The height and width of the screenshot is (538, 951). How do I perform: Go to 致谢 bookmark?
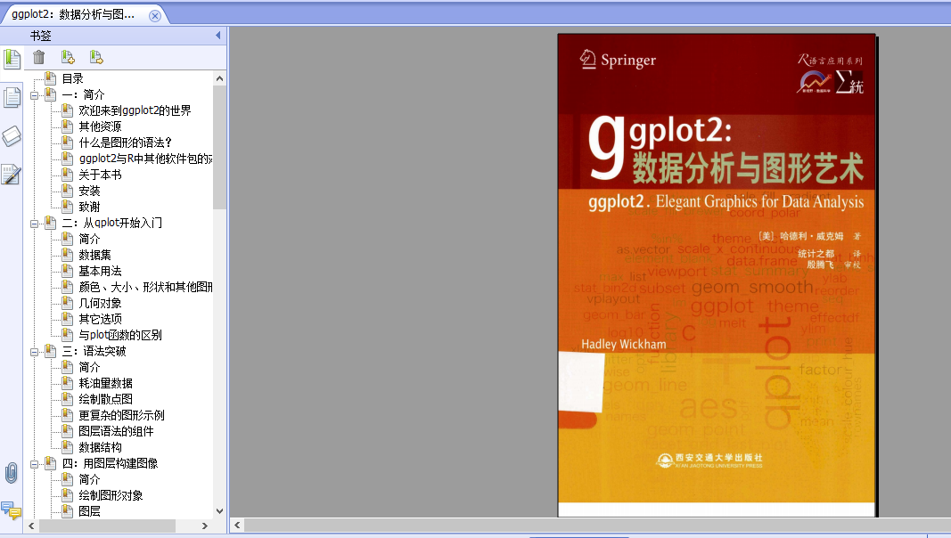89,207
